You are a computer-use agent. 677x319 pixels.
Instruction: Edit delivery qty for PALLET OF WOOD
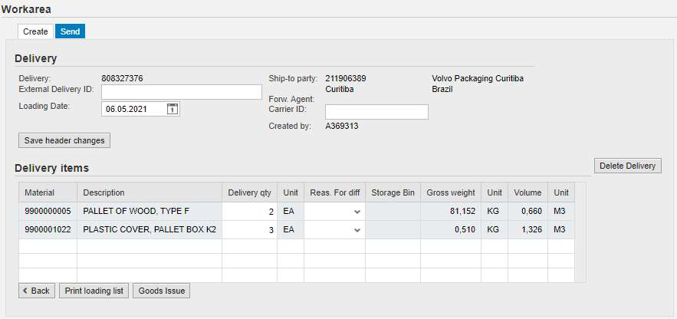click(x=250, y=211)
